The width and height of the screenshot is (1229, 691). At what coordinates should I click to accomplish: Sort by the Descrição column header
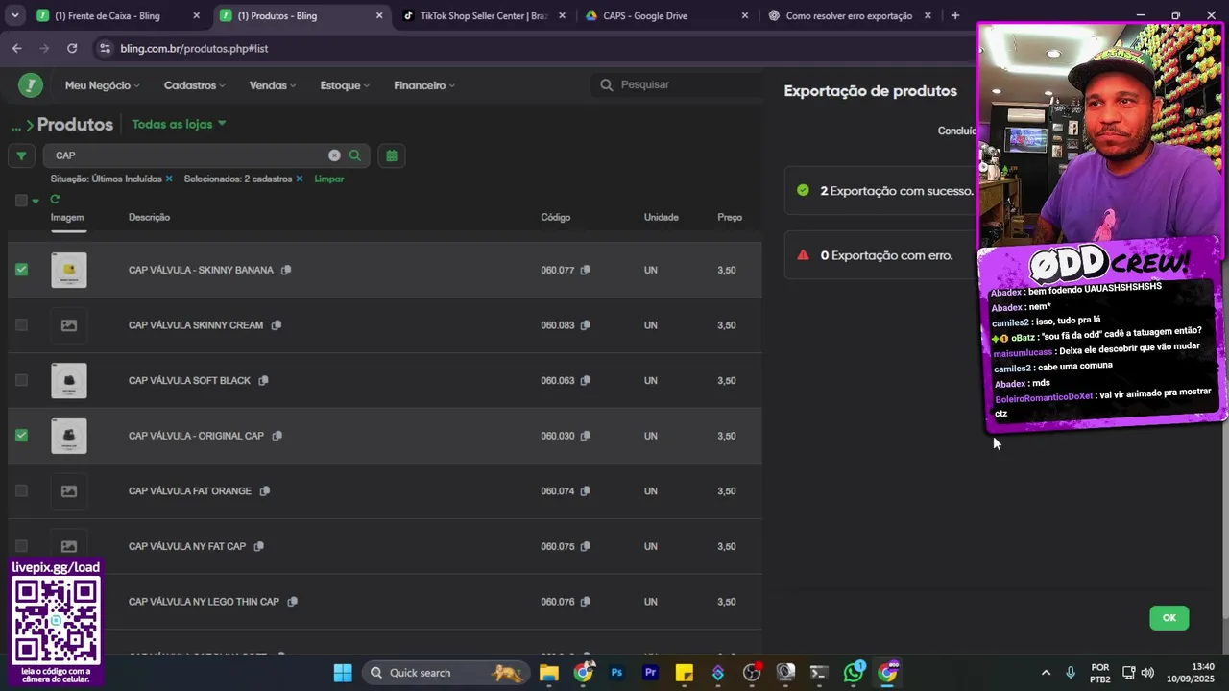click(149, 217)
